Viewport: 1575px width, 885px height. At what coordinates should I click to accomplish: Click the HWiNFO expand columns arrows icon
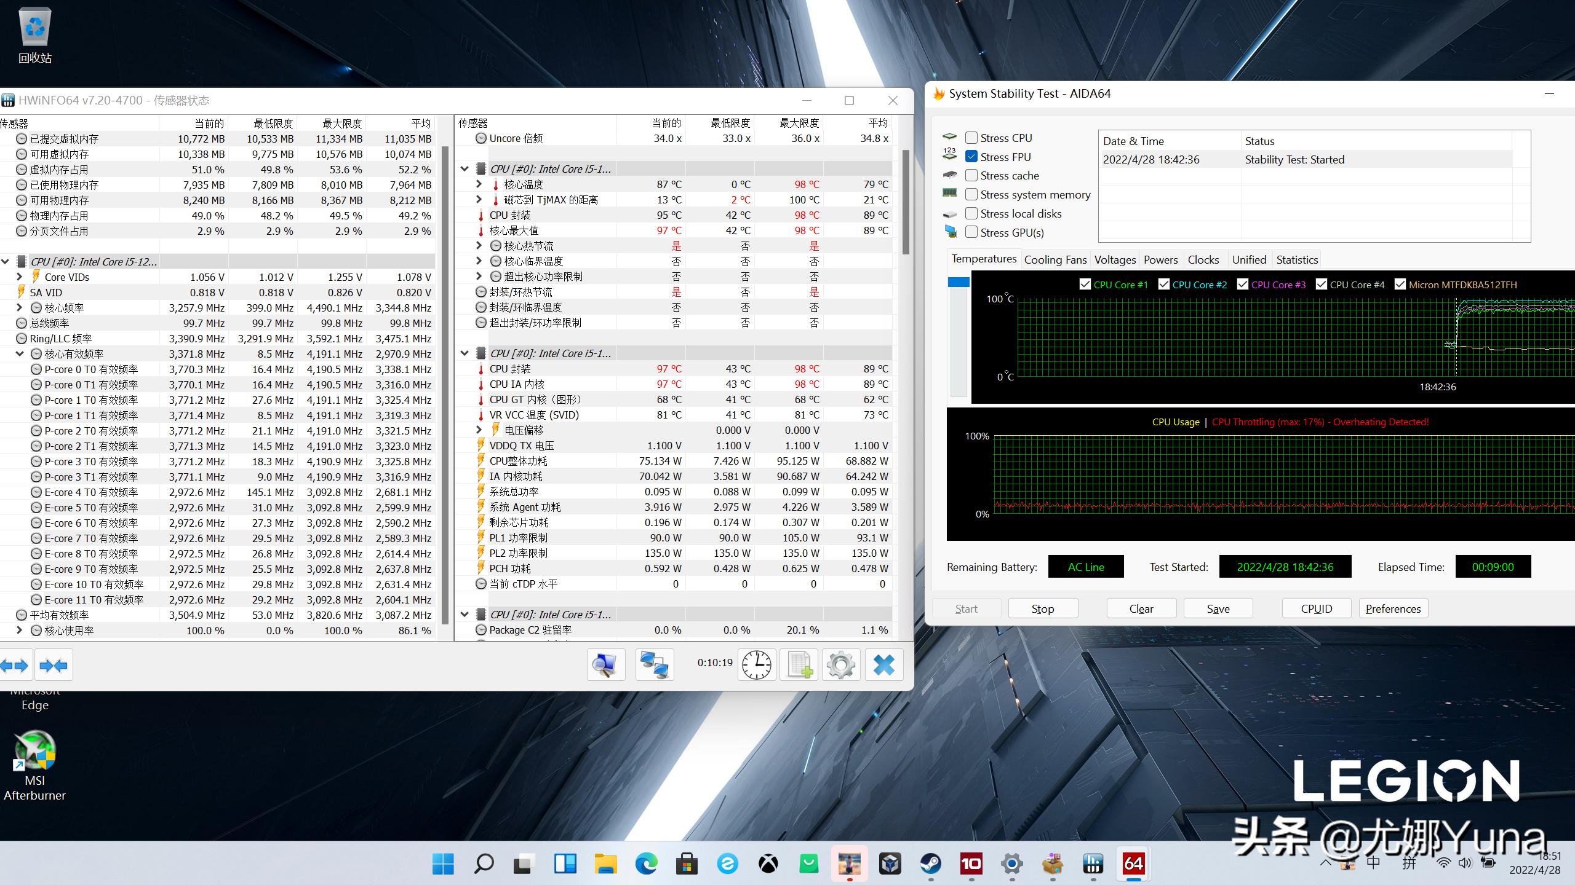pos(15,666)
